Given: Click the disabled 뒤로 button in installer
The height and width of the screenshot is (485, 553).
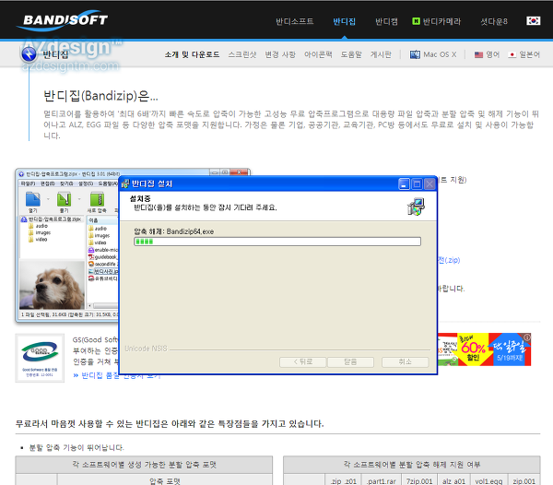Looking at the screenshot, I should 302,361.
